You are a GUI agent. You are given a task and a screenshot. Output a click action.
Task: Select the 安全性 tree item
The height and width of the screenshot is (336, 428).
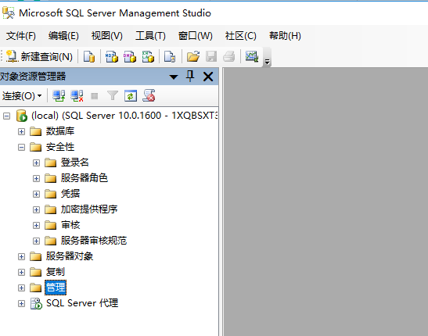[60, 147]
